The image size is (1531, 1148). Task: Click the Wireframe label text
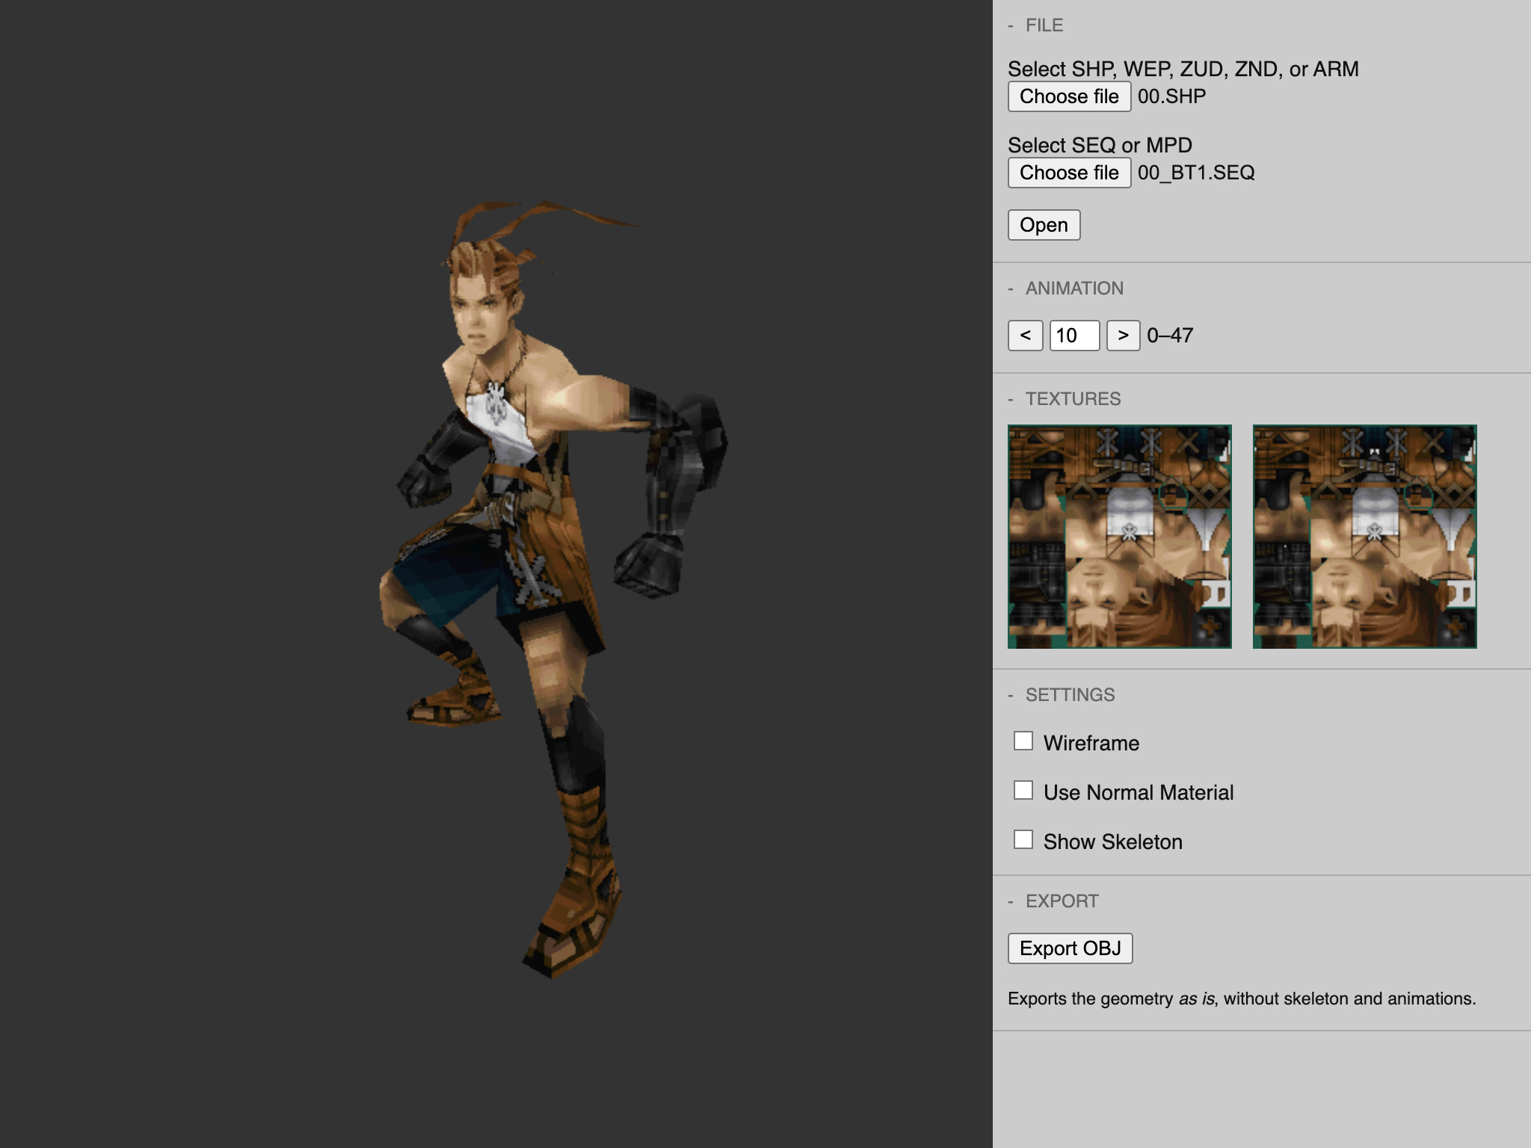point(1091,743)
